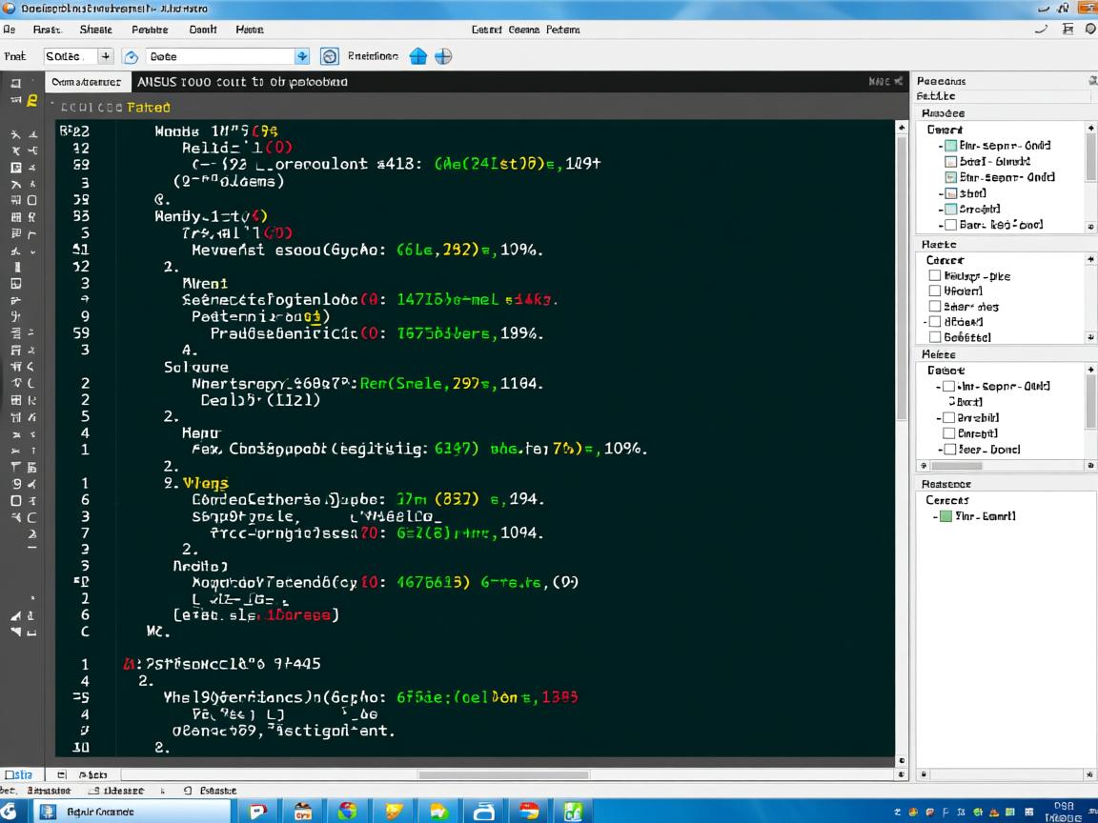Image resolution: width=1098 pixels, height=823 pixels.
Task: Click the round crosshair globe toolbar icon
Action: coord(443,56)
